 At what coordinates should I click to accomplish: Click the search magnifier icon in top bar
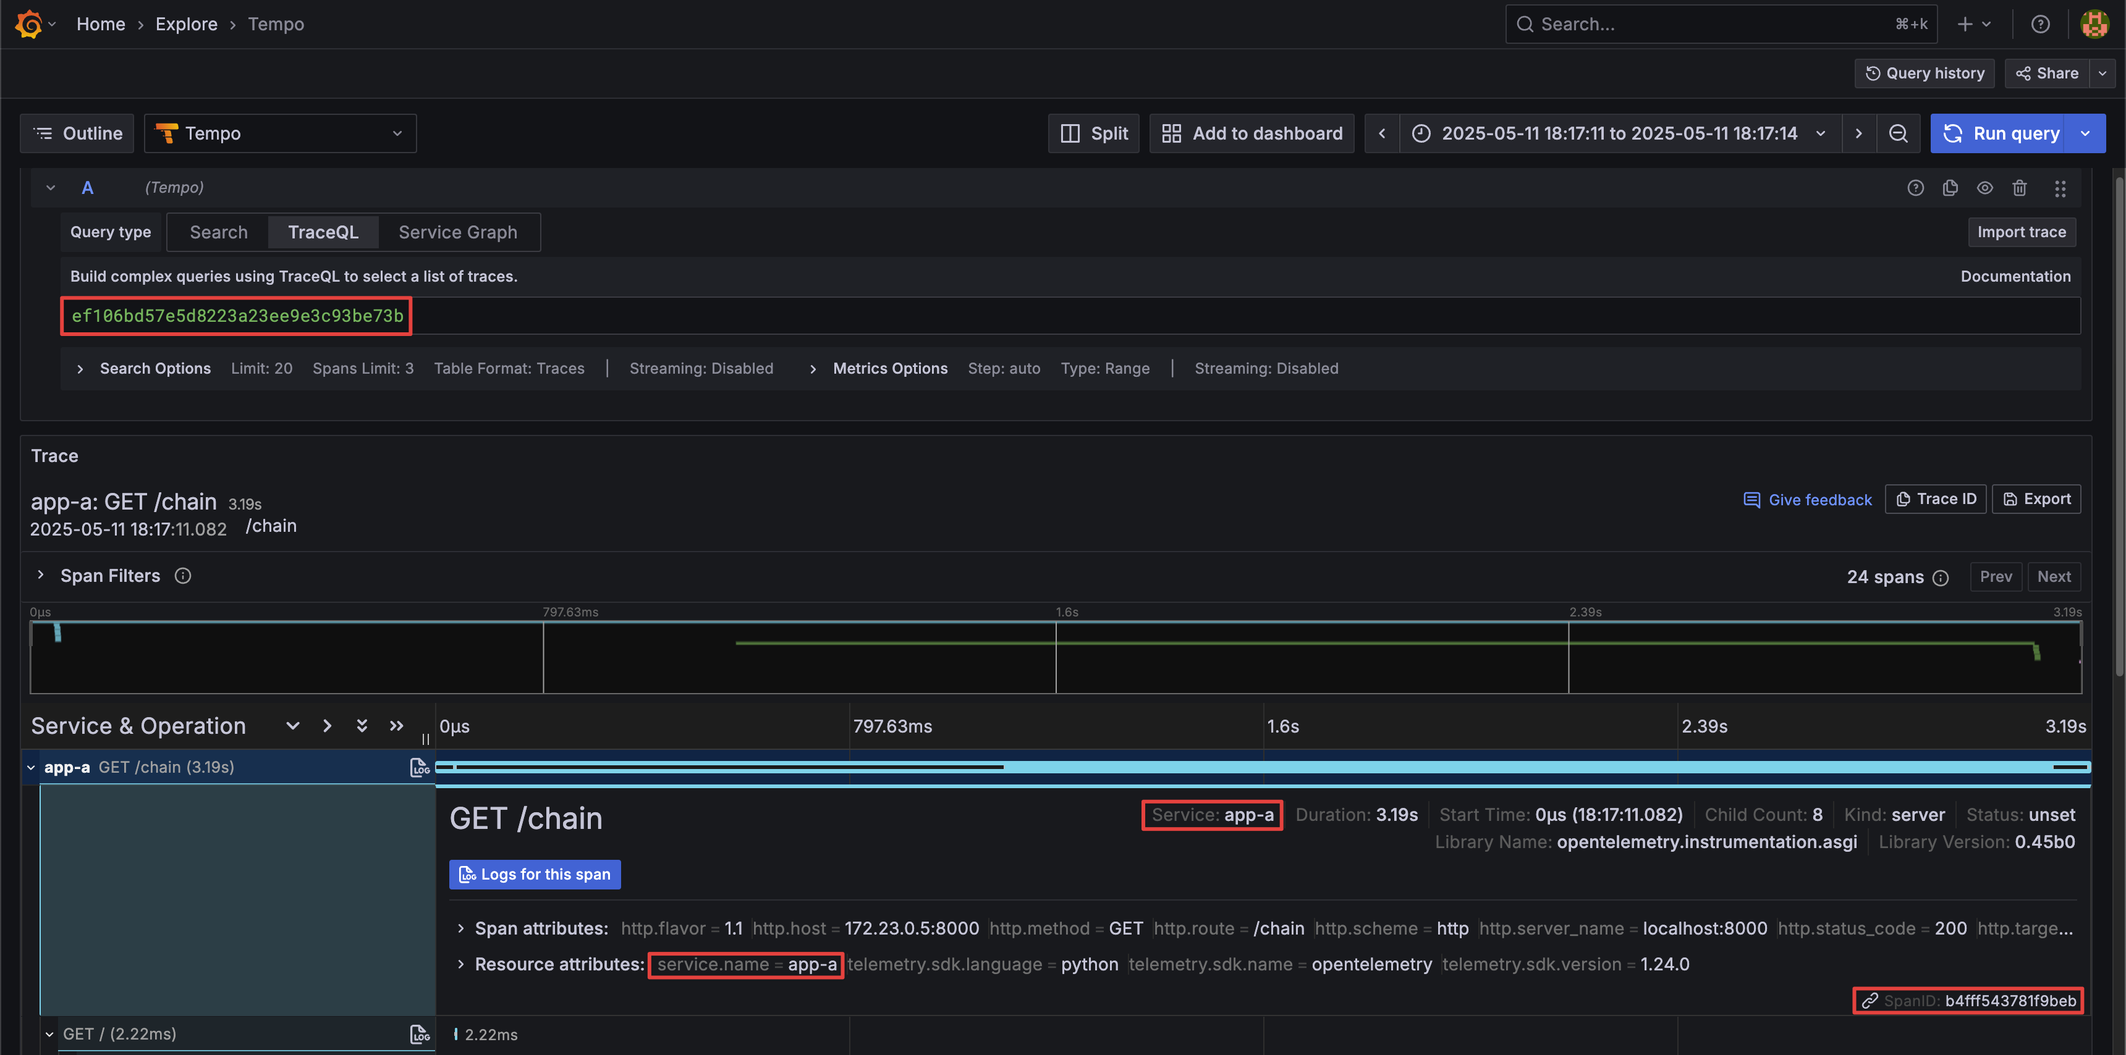click(1525, 24)
